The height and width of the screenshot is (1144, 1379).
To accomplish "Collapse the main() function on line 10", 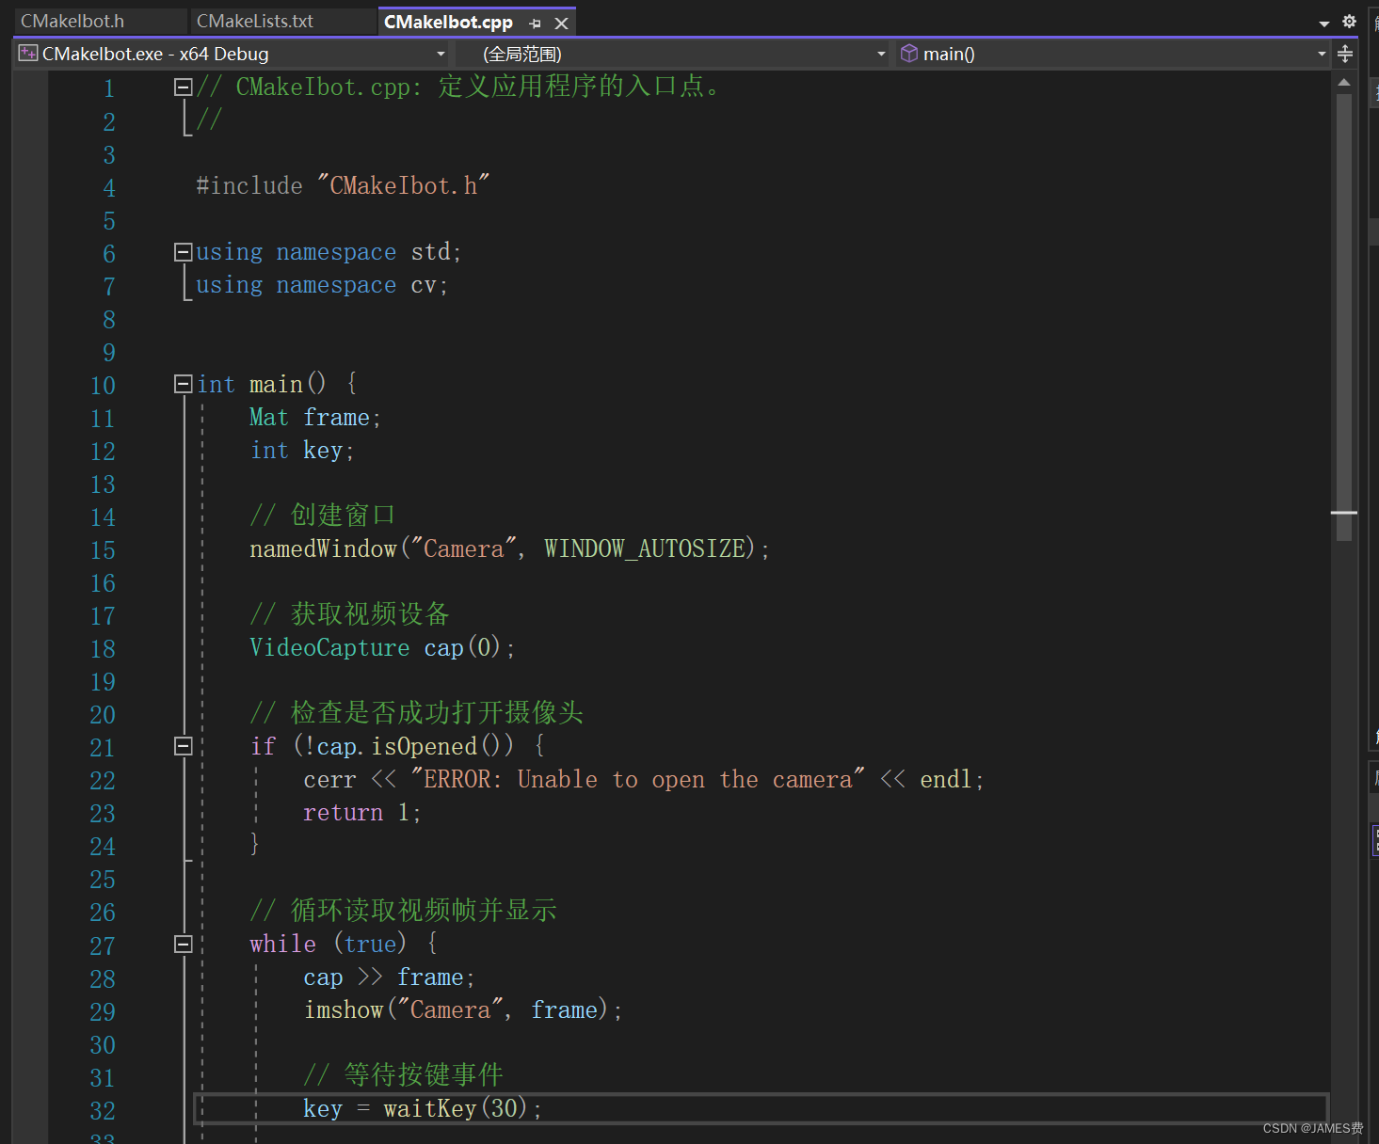I will click(184, 384).
